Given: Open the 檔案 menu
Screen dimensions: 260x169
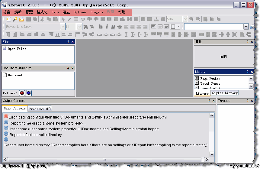Looking at the screenshot, I should click(7, 12).
